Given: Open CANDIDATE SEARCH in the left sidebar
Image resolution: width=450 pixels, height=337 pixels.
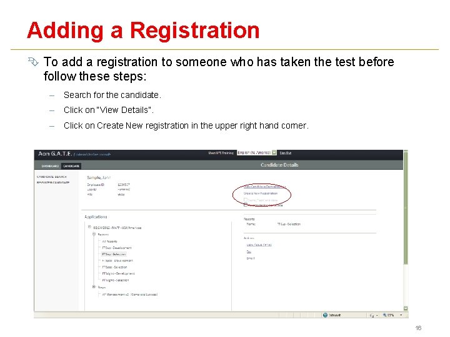Looking at the screenshot, I should click(52, 177).
